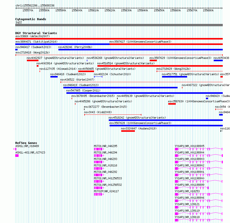The image size is (230, 223).
Task: Click blue marker under nsv946420
Action: pyautogui.click(x=207, y=98)
